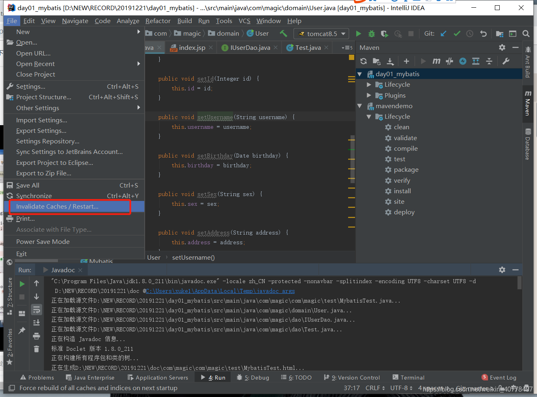Open the tomcat8.5 run configuration dropdown

coord(321,34)
